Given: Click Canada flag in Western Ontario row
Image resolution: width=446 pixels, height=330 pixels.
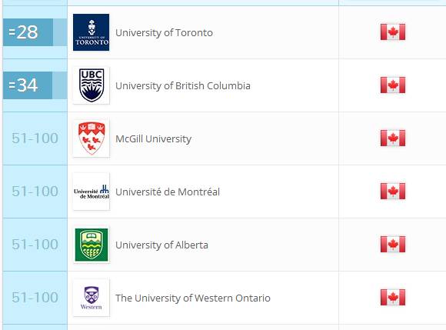Looking at the screenshot, I should (x=393, y=297).
